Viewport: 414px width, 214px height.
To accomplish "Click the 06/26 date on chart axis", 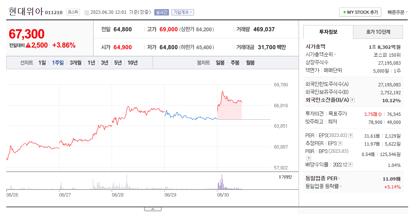I will coord(12,195).
